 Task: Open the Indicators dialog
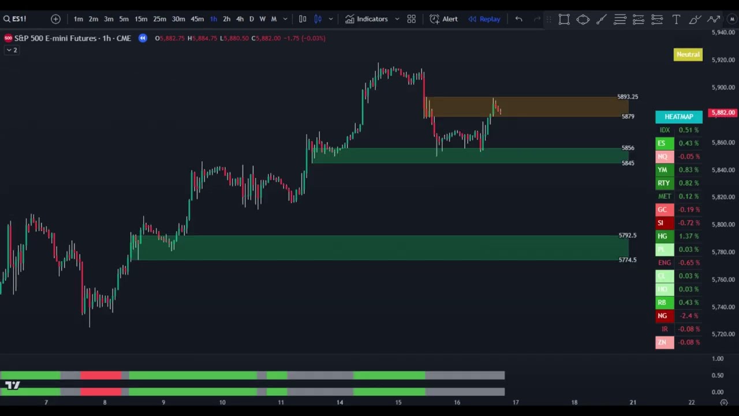[367, 19]
